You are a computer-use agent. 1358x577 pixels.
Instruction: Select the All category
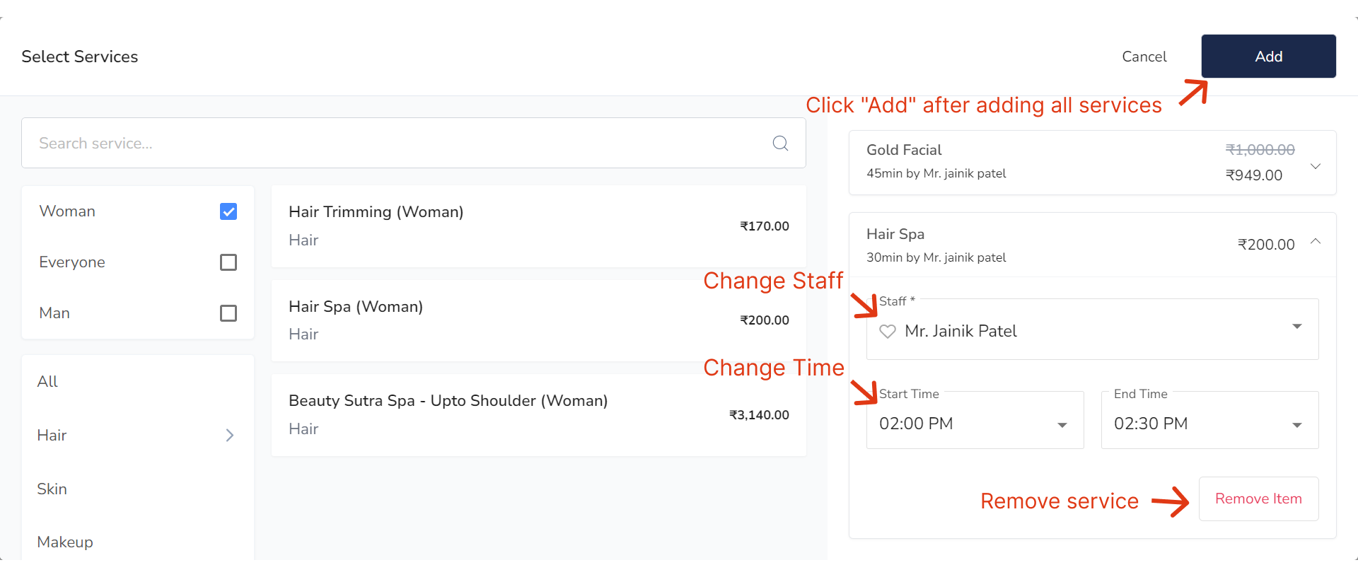(48, 382)
